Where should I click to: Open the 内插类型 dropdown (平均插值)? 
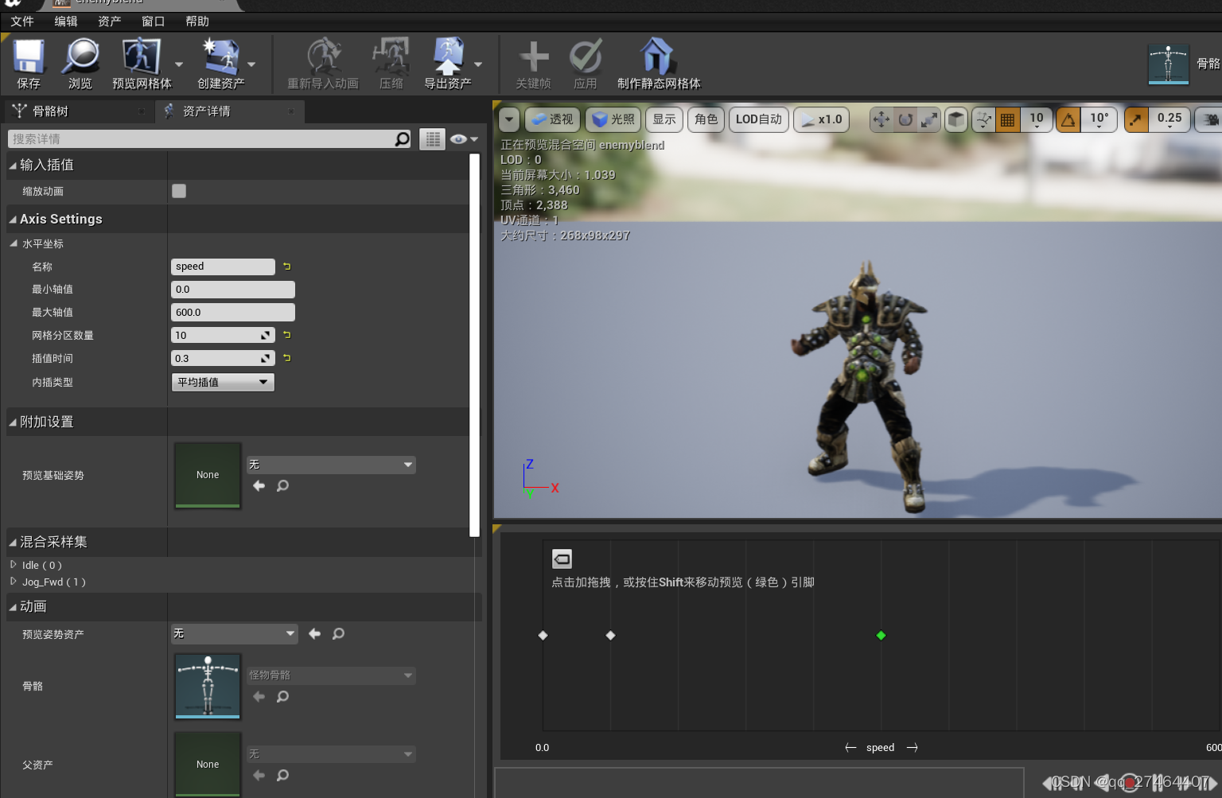coord(223,383)
